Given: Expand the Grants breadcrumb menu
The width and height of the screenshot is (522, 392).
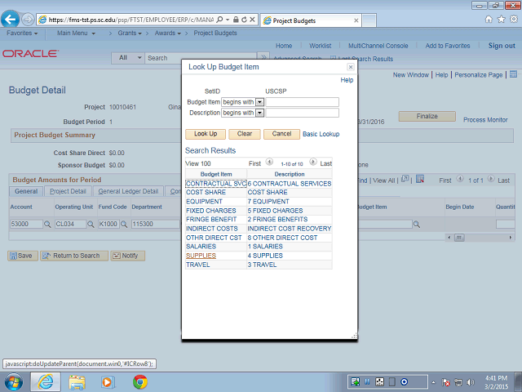Looking at the screenshot, I should [130, 33].
